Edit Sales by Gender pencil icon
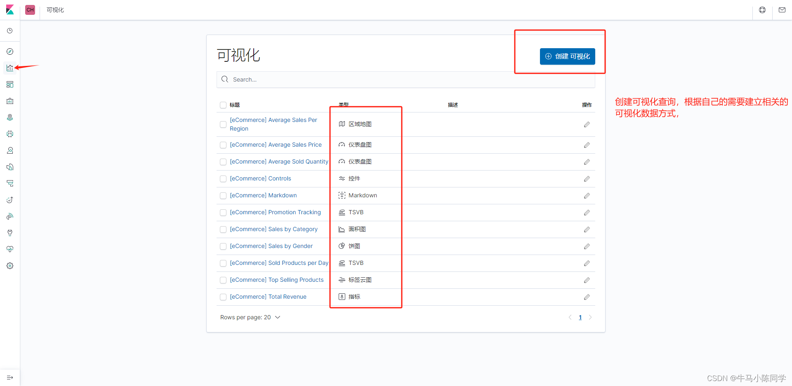The width and height of the screenshot is (792, 386). pyautogui.click(x=587, y=246)
